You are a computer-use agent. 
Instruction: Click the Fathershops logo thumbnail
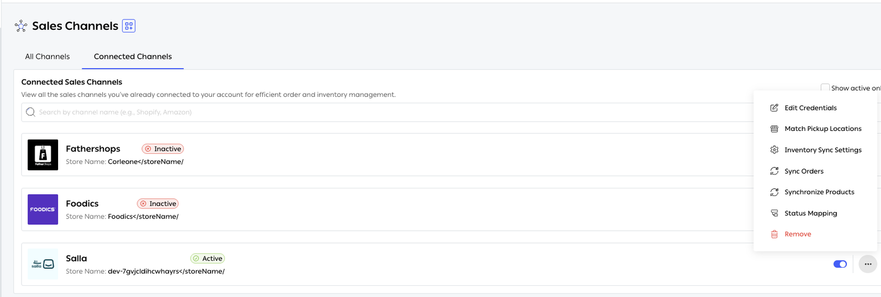pyautogui.click(x=43, y=155)
